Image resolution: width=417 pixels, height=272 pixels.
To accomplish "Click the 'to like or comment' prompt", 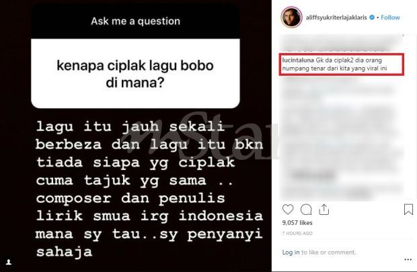I will [328, 252].
